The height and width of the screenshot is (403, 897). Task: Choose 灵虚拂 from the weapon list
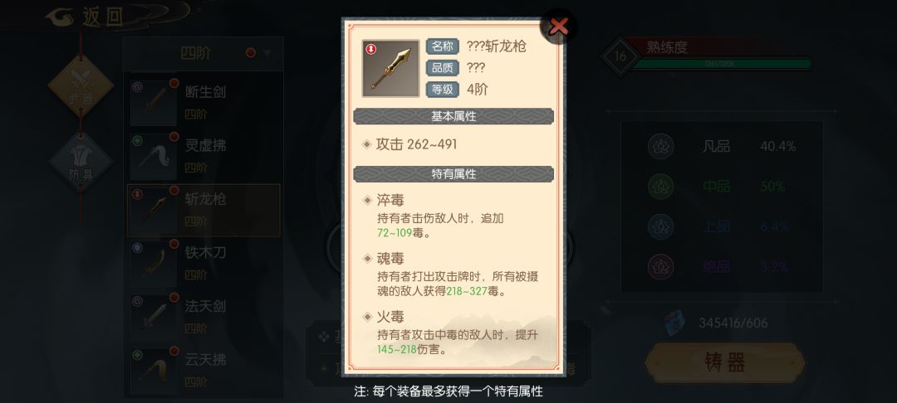[x=203, y=156]
